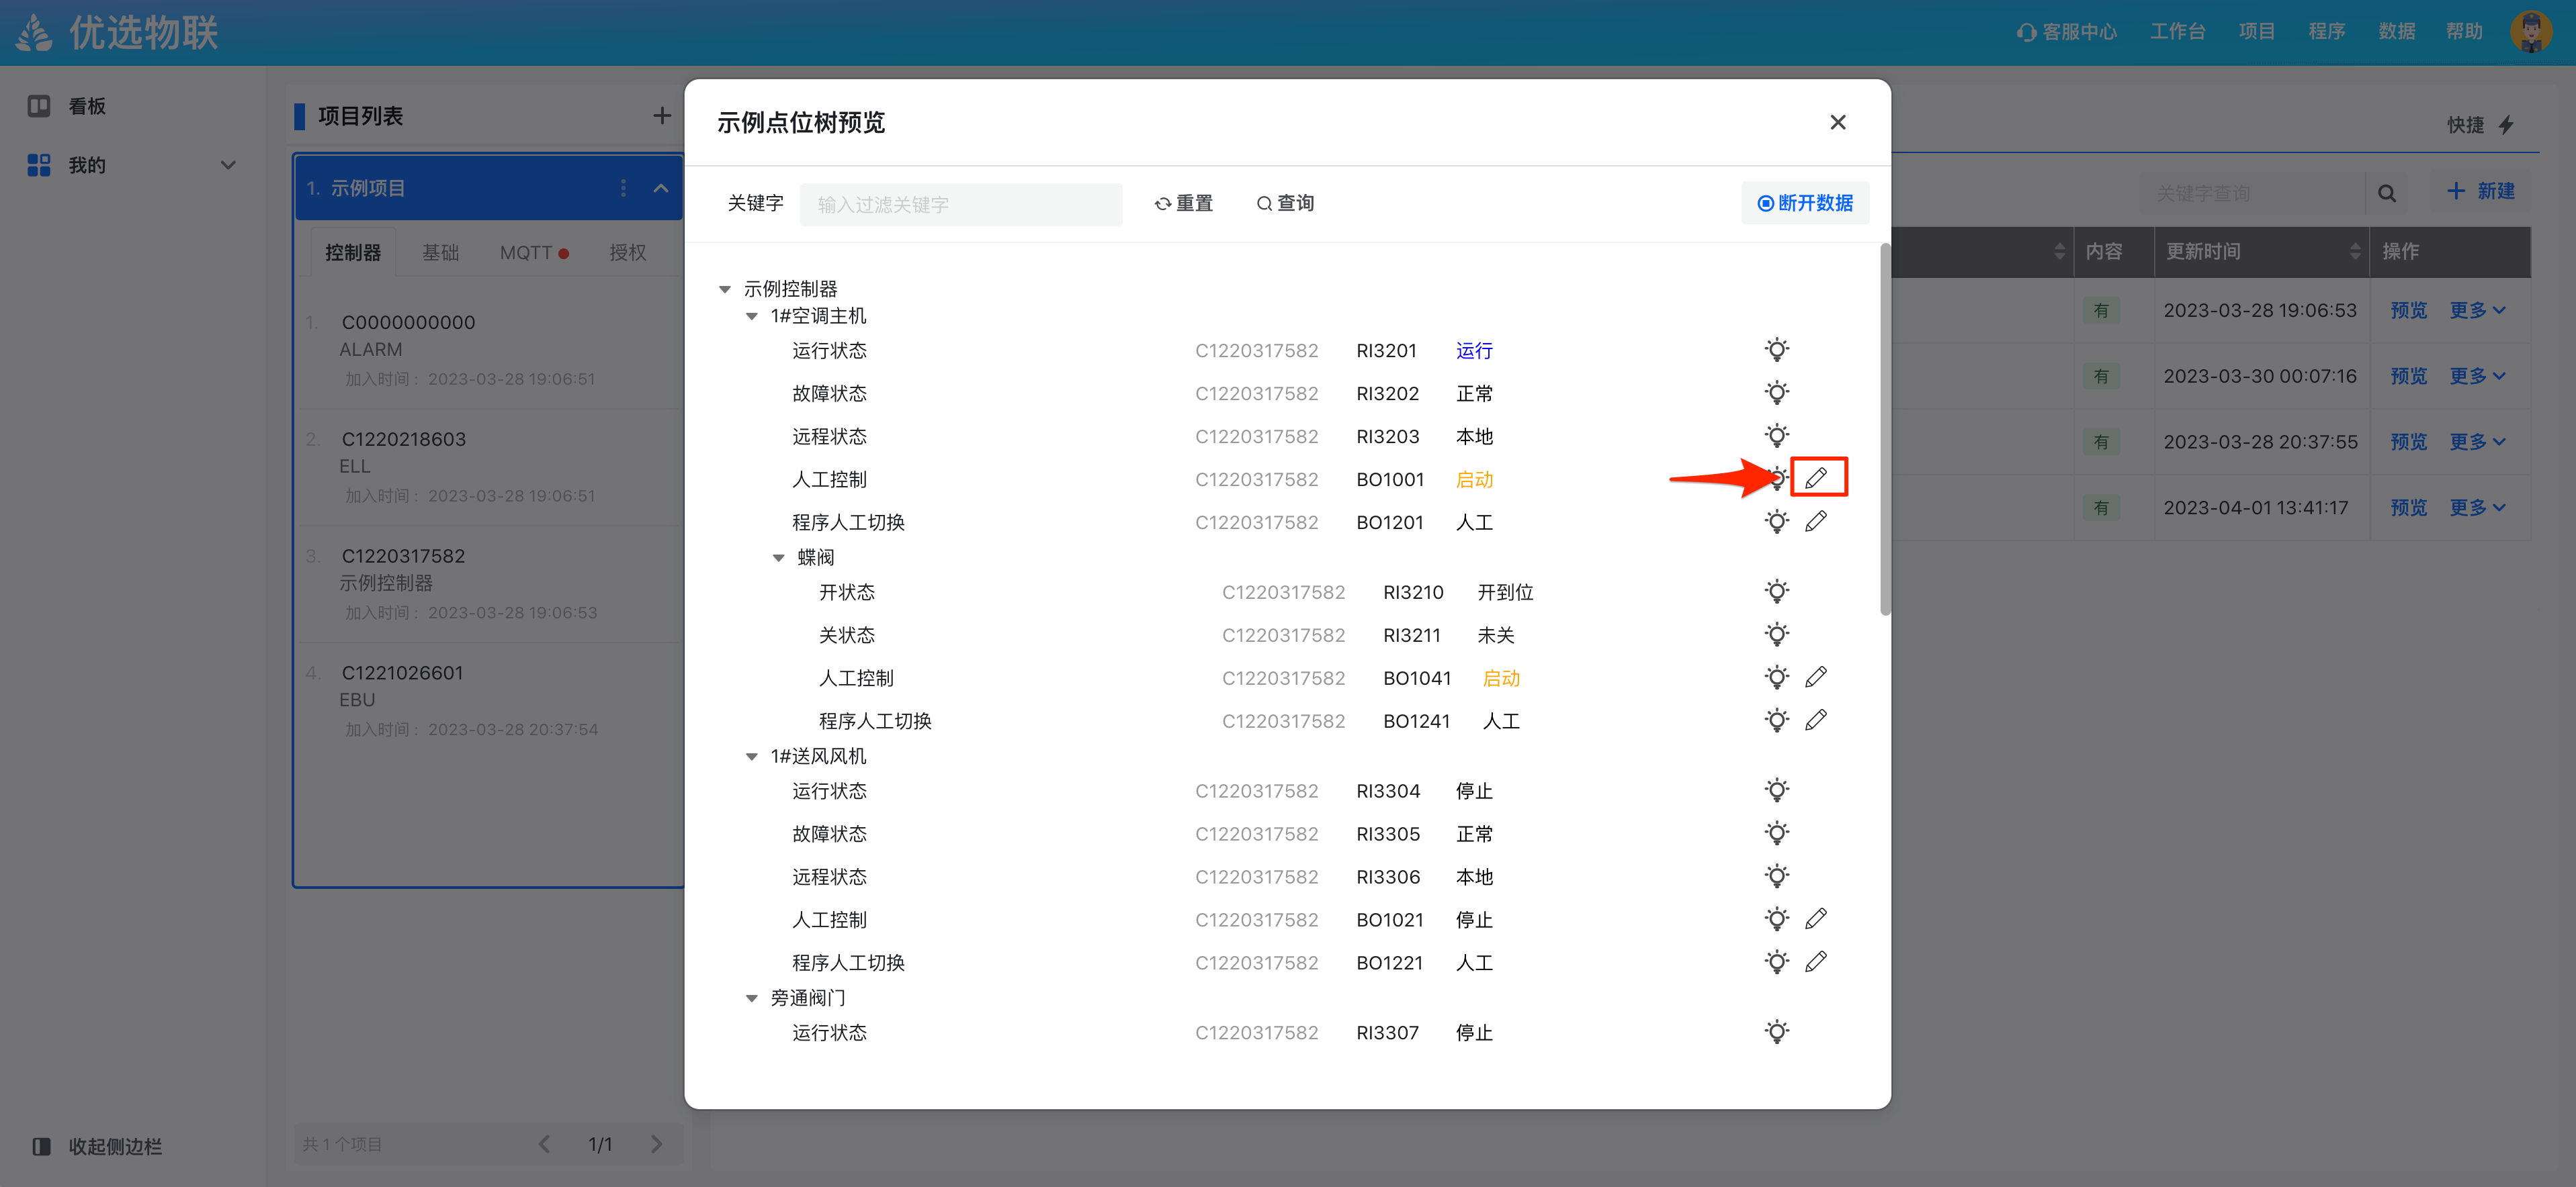Open 帮助 in top navigation
2576x1187 pixels.
tap(2464, 32)
